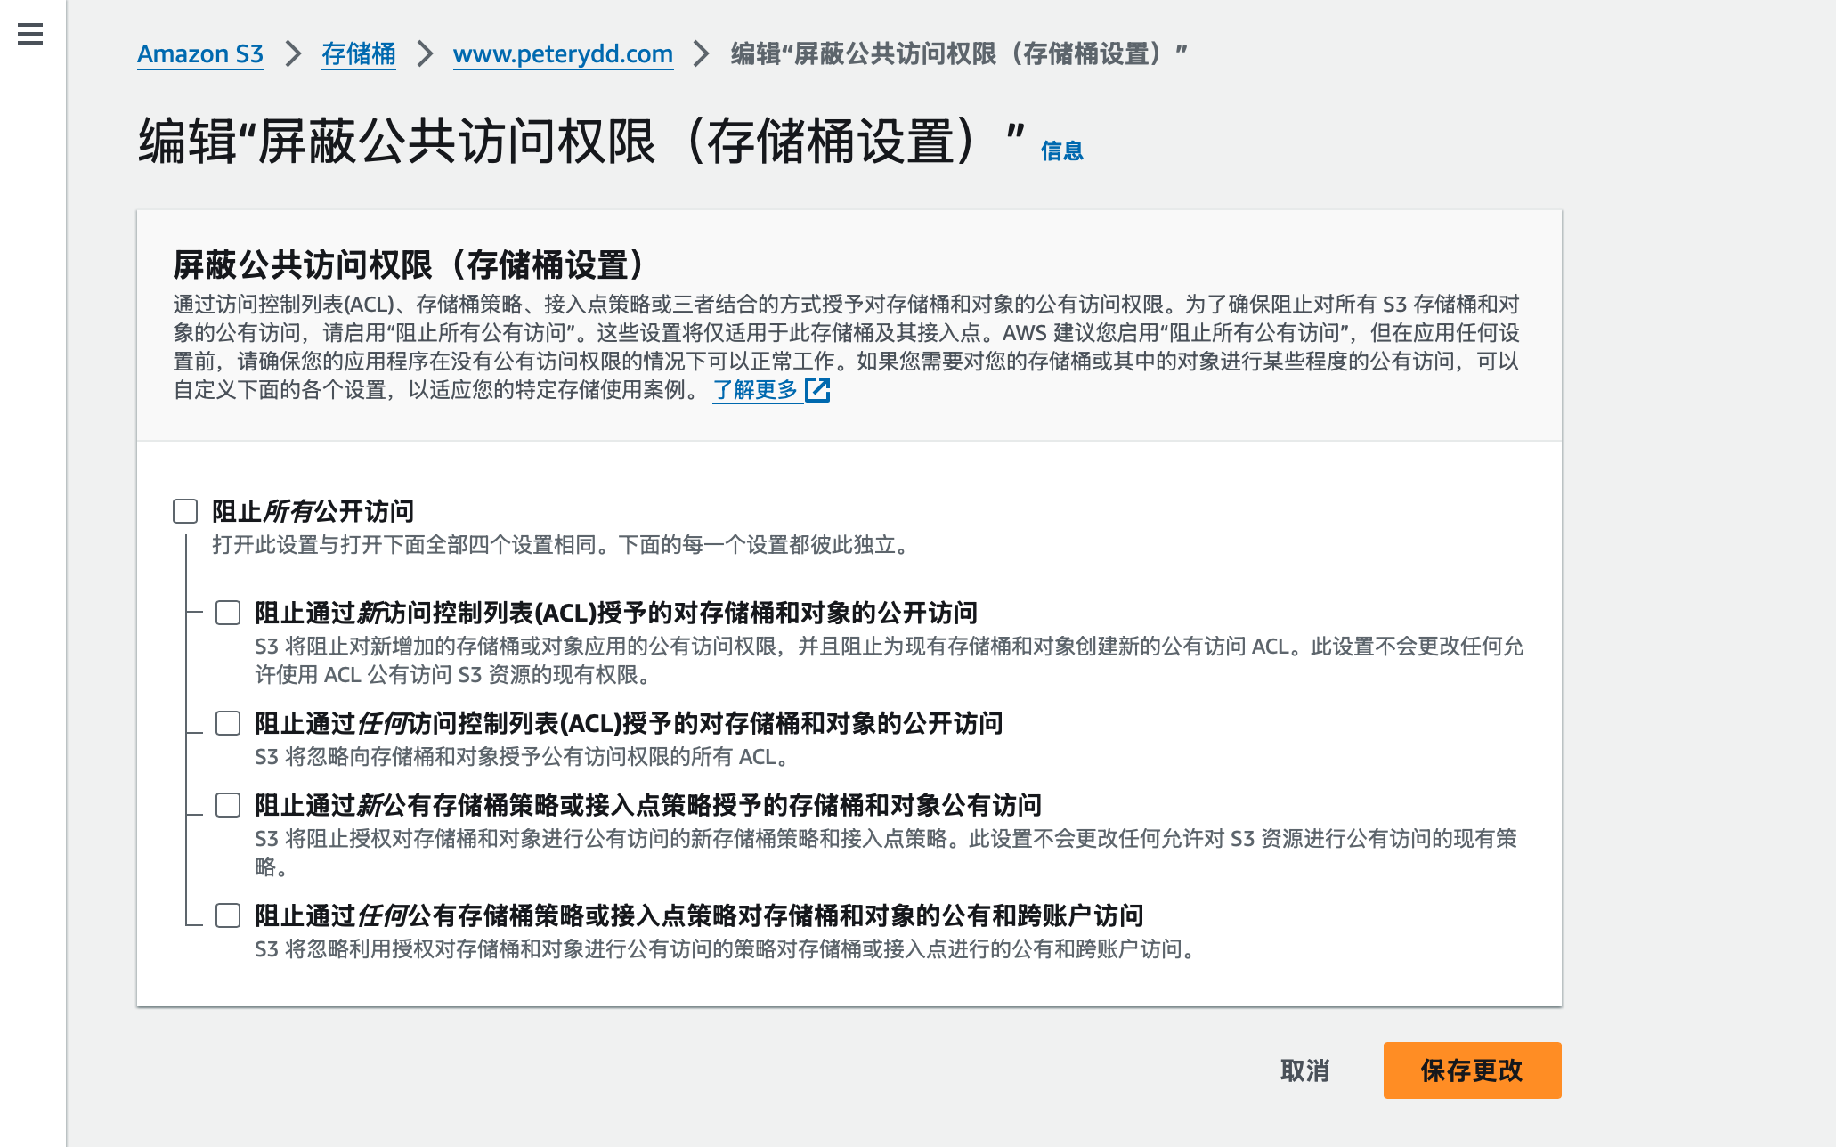Open the 了解更多 learn more link

(x=756, y=390)
